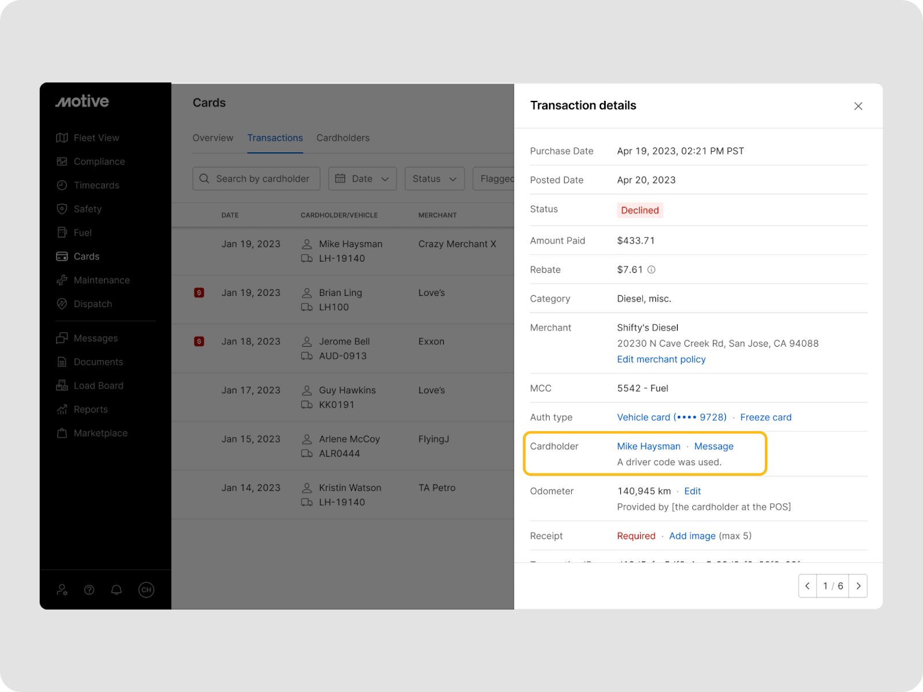
Task: Click the Freeze card link
Action: 766,417
